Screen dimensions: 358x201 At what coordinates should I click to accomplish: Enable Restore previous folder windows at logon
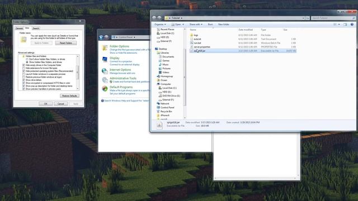pos(23,77)
